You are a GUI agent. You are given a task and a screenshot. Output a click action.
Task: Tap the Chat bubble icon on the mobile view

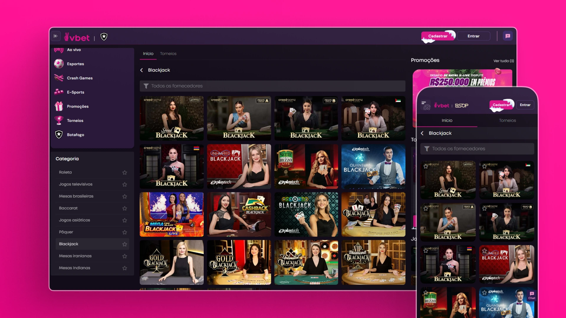pos(532,295)
